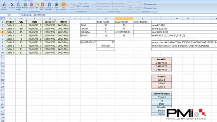
Task: Click the Week No header cell
Action: (x=50, y=22)
